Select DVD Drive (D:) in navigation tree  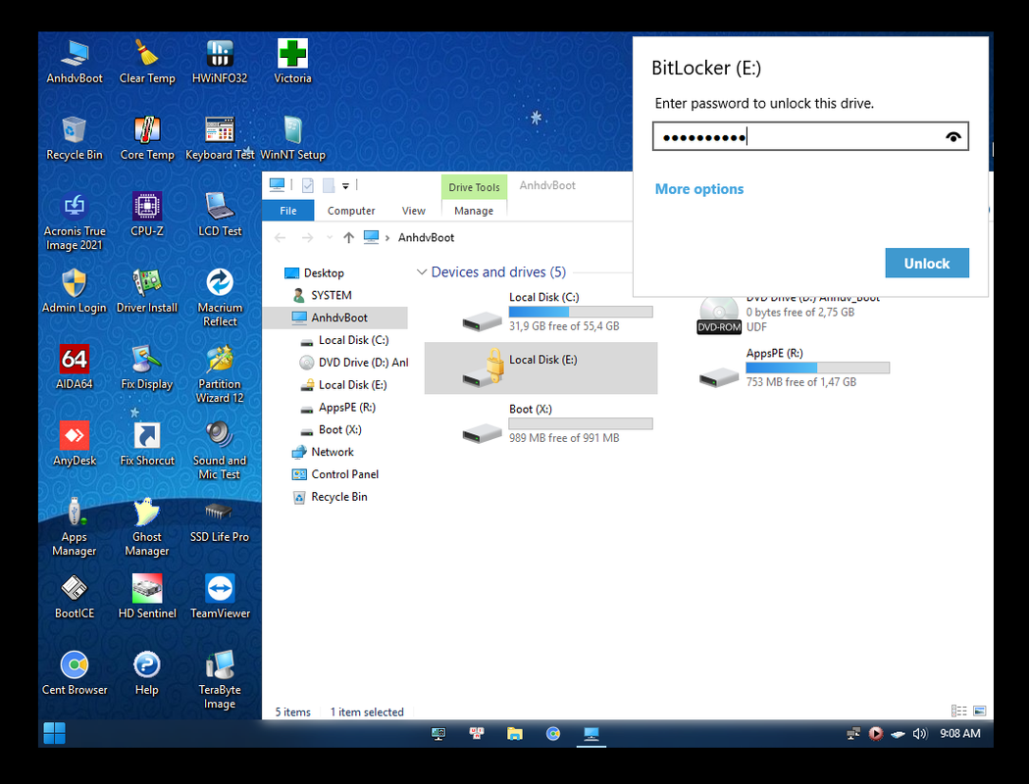pos(354,362)
